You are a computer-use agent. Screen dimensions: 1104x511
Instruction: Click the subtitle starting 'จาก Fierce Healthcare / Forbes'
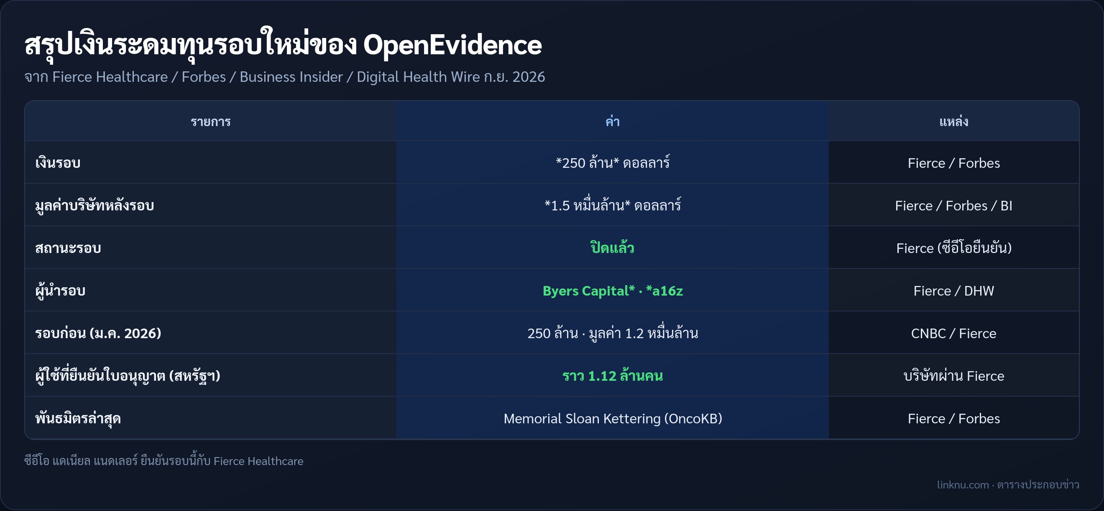[x=284, y=77]
